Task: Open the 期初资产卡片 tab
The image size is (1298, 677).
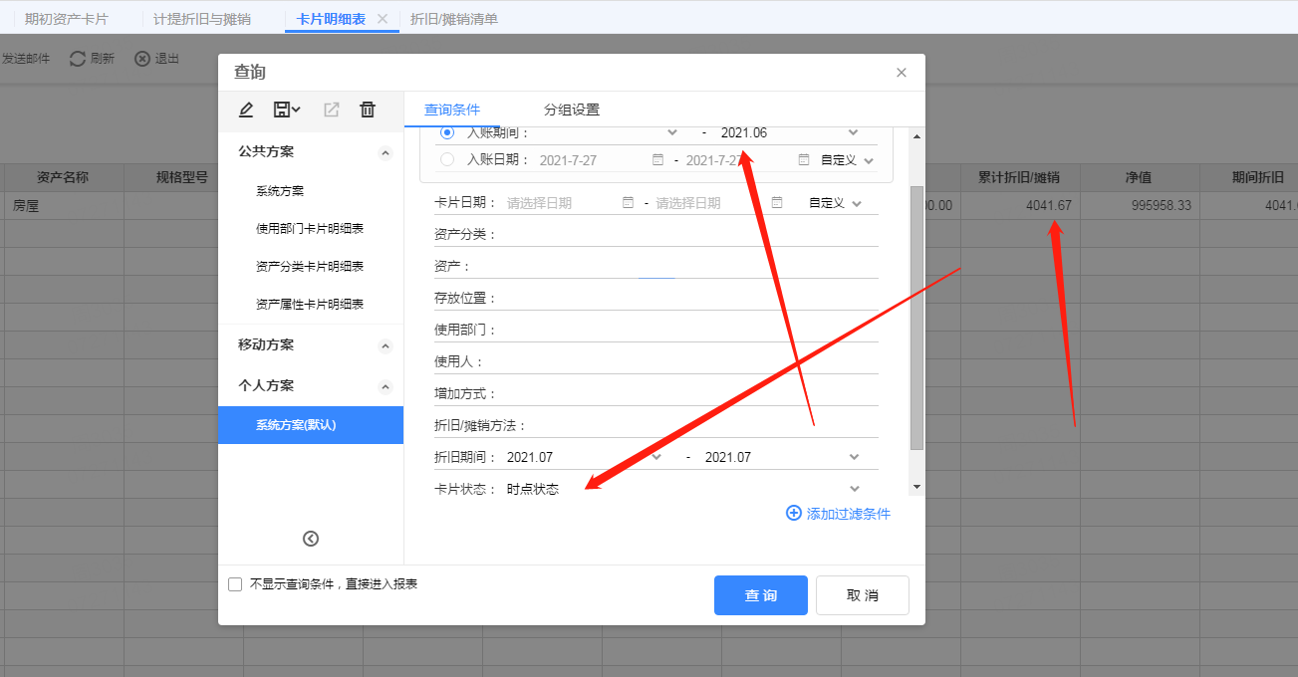Action: click(x=67, y=19)
